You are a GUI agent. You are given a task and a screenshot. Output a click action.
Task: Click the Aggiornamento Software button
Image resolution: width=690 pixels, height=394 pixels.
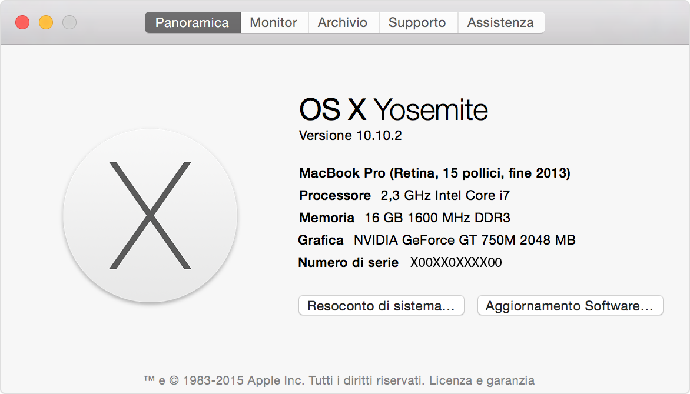[569, 306]
